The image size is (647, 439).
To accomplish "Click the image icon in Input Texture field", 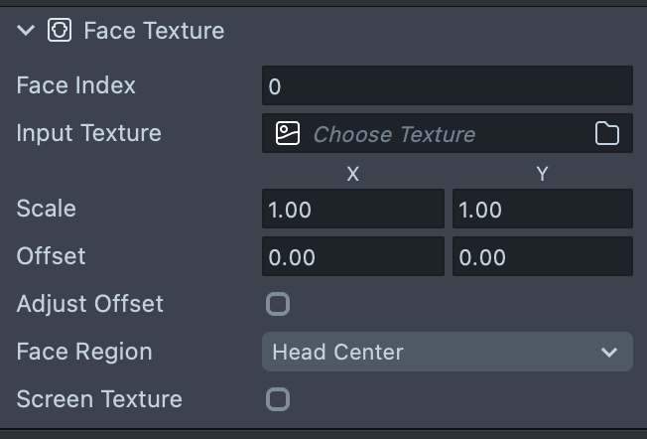I will pos(288,134).
